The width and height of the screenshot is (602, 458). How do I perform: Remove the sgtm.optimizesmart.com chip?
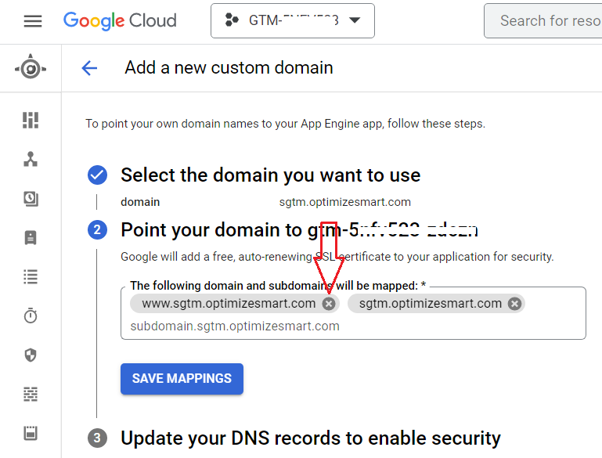coord(514,304)
